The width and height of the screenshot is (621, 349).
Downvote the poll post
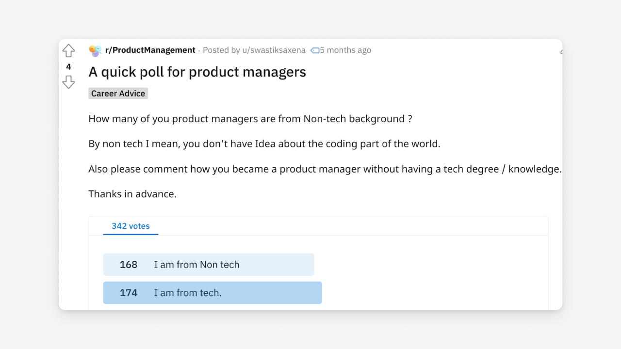point(68,83)
